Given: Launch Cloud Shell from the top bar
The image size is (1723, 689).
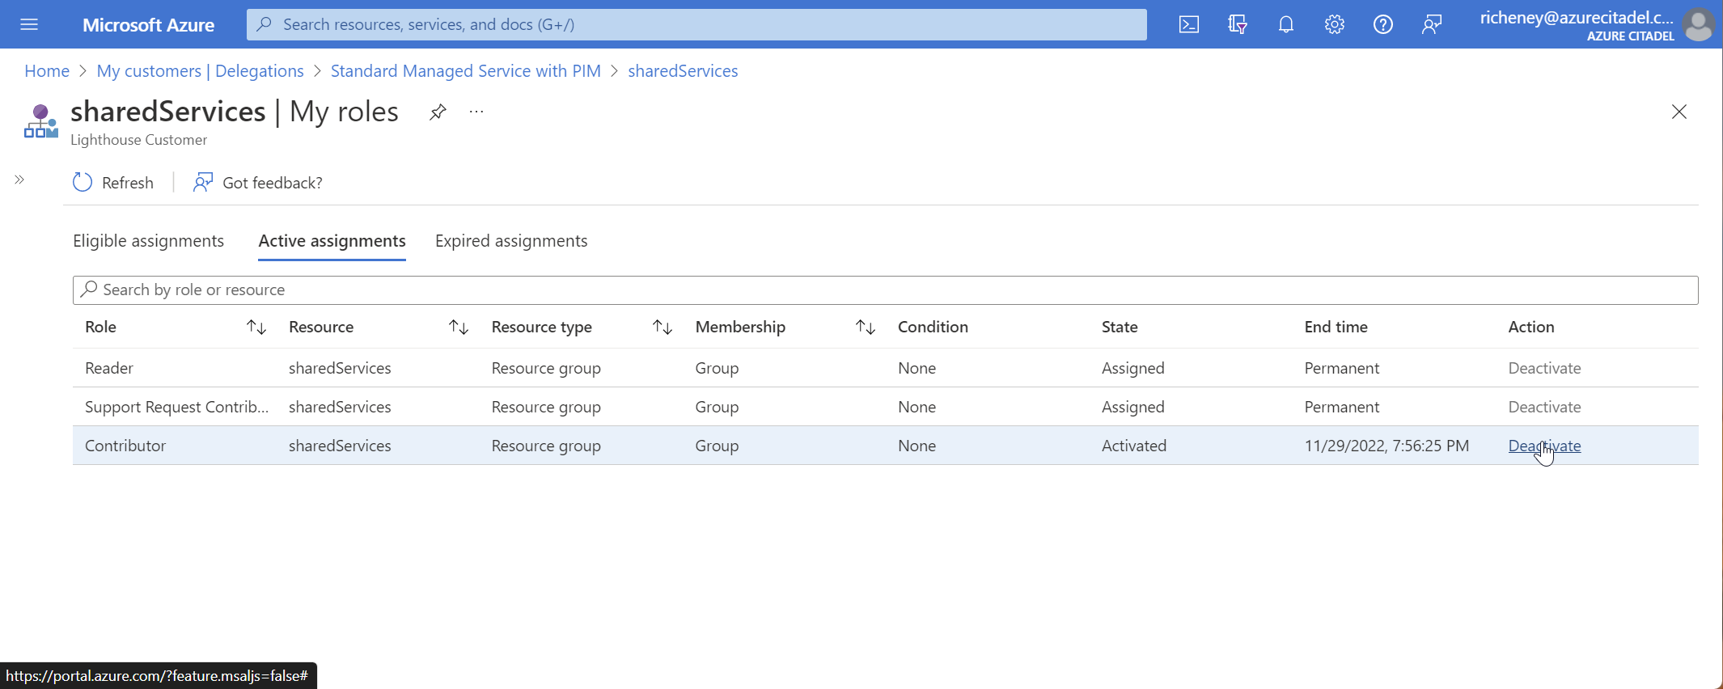Looking at the screenshot, I should tap(1188, 24).
